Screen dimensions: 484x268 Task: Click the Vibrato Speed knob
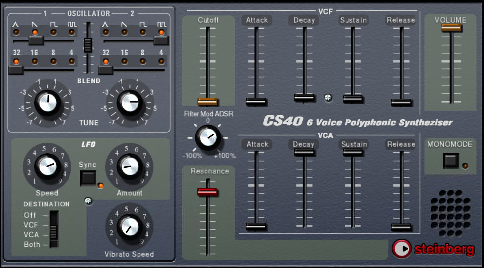click(130, 227)
